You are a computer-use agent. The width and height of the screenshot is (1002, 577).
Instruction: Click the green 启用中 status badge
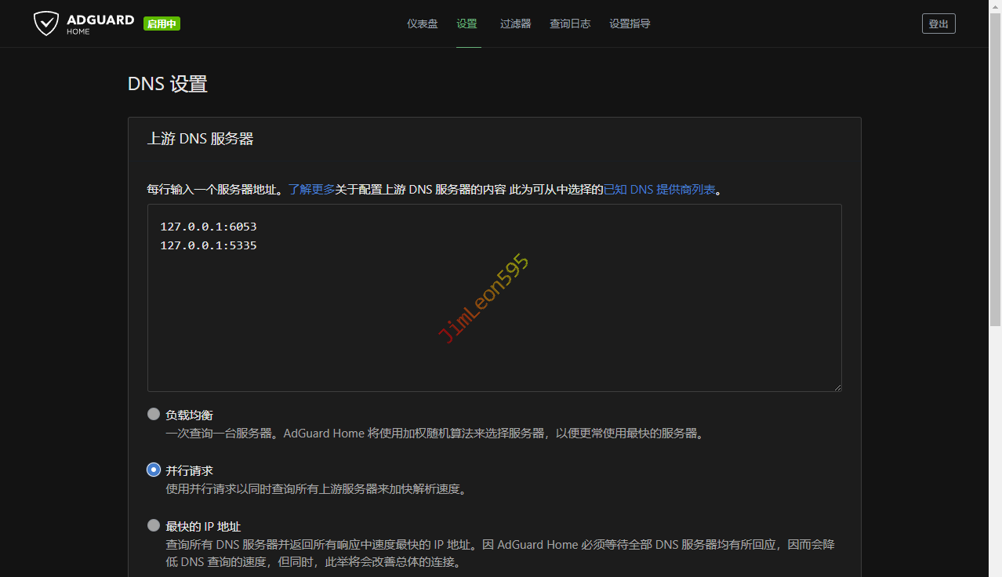coord(162,24)
